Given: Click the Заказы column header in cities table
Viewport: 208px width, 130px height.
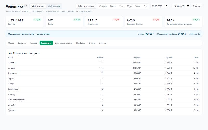Looking at the screenshot, I should (x=100, y=57).
